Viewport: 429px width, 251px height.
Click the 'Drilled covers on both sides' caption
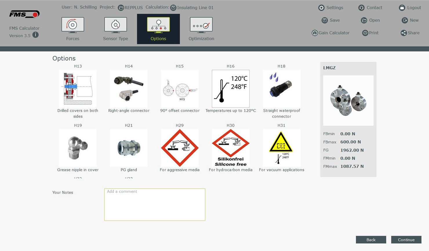[78, 113]
